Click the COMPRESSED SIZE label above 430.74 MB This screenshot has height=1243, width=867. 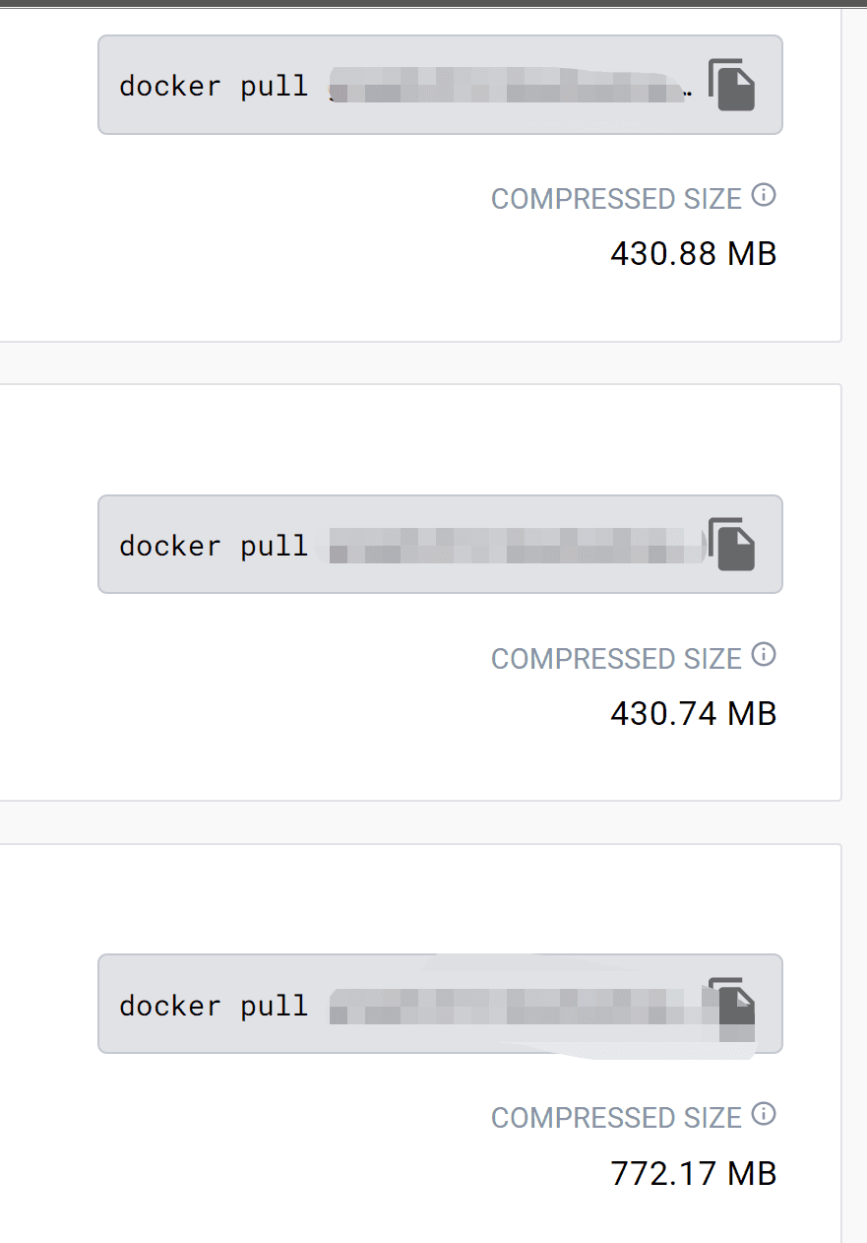pyautogui.click(x=616, y=658)
